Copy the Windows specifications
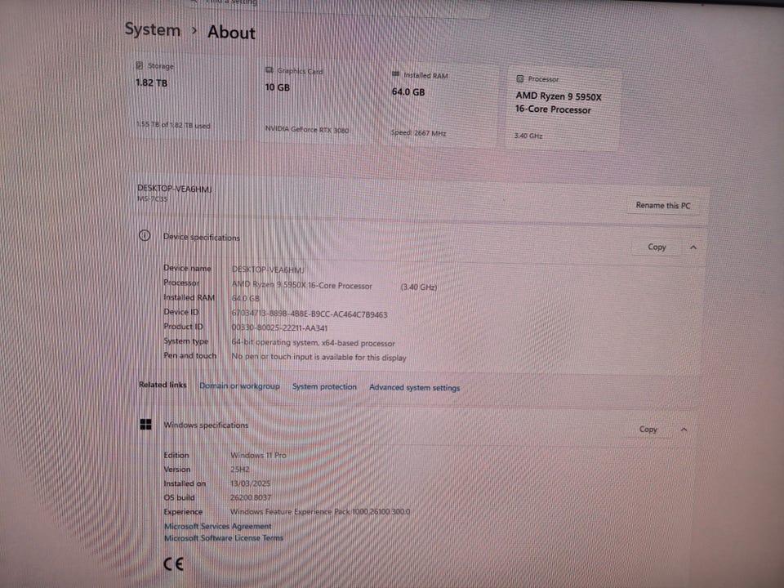This screenshot has height=588, width=784. coord(648,429)
